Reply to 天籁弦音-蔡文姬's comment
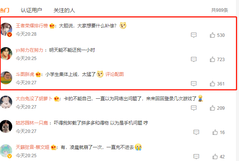 click(196, 156)
